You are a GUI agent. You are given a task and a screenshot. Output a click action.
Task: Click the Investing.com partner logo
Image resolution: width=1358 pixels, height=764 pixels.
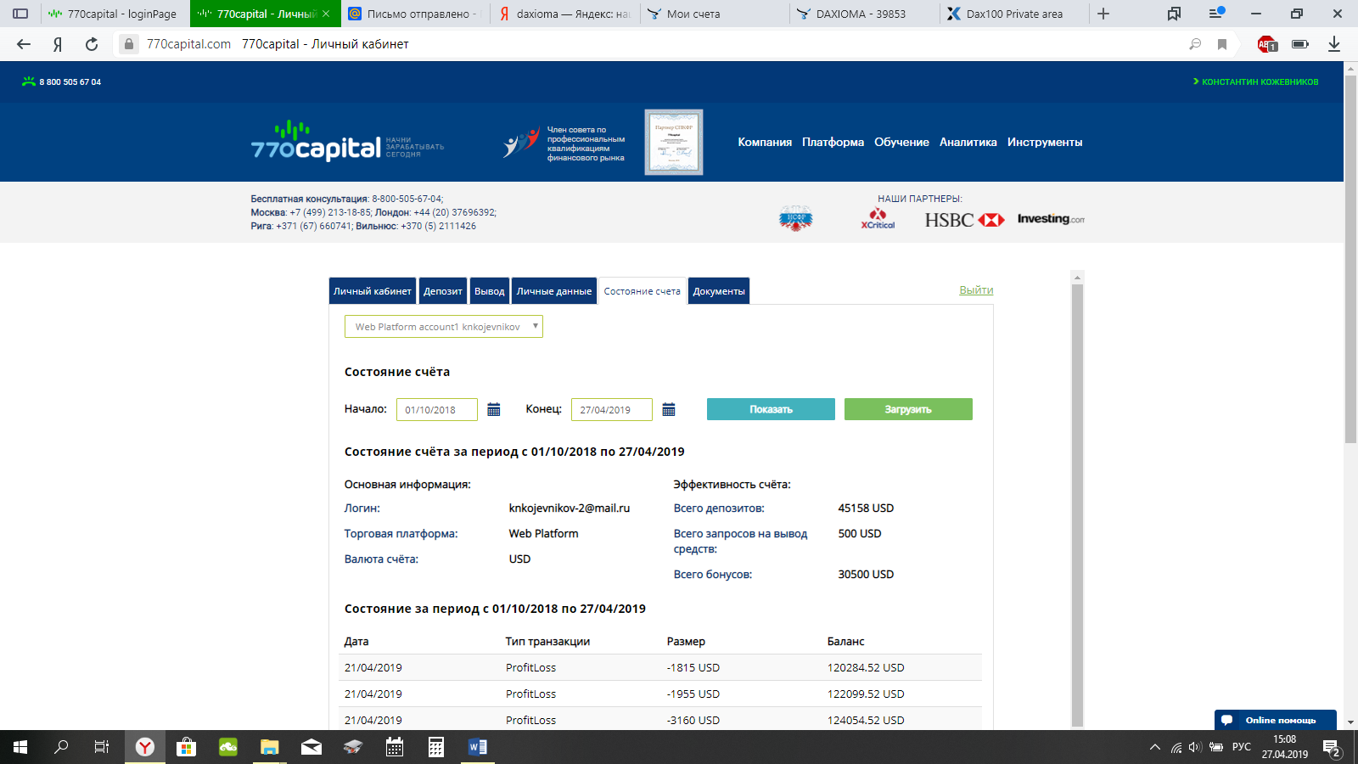1051,219
